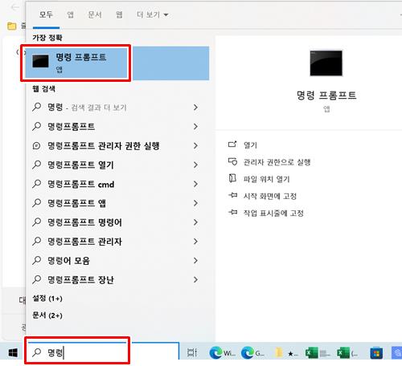Select suggestion 명령프롬프트 관리자 권한 실행
Viewport: 402px width, 366px height.
(x=117, y=145)
